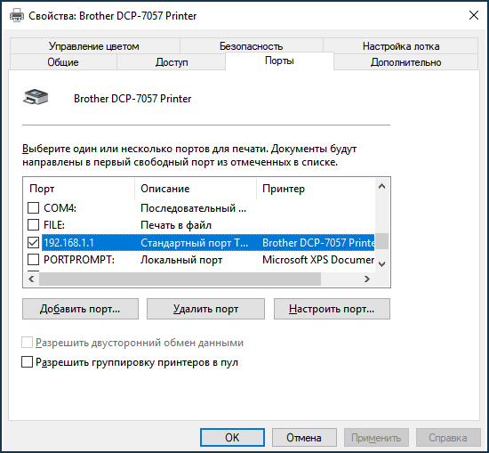Switch to the Общие tab

coord(63,61)
